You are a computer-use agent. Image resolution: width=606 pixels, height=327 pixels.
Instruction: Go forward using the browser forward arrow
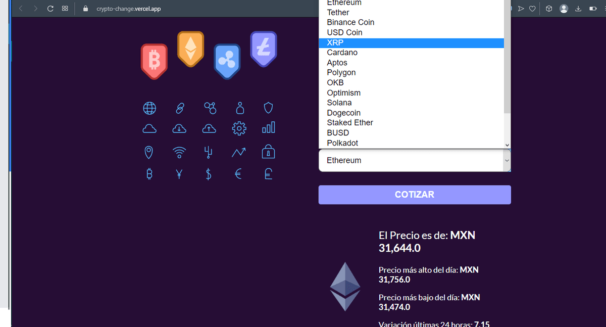click(x=35, y=9)
